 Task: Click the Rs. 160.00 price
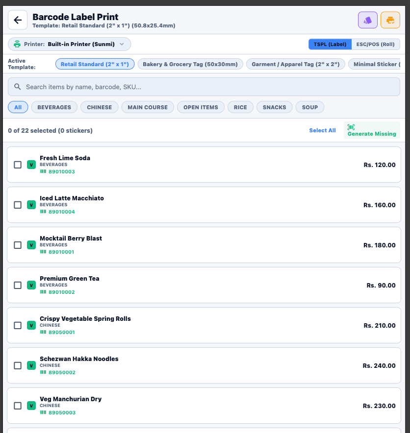379,205
